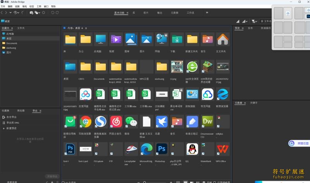Select Documents in the favorites list
Image resolution: width=310 pixels, height=183 pixels.
12,43
